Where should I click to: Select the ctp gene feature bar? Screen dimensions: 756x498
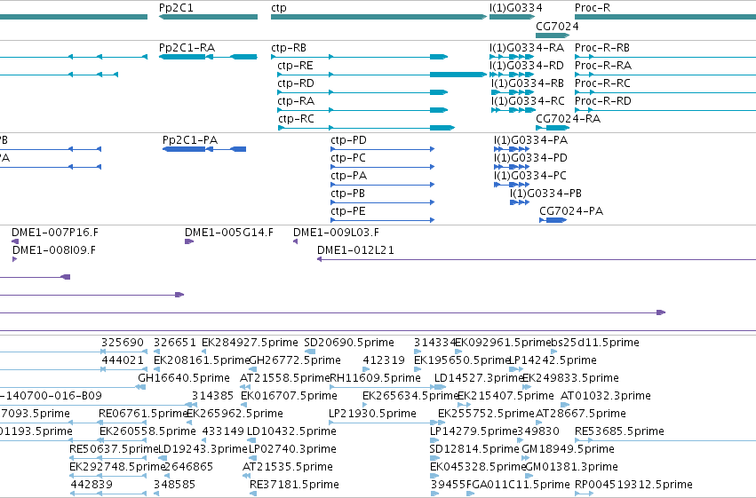point(379,17)
